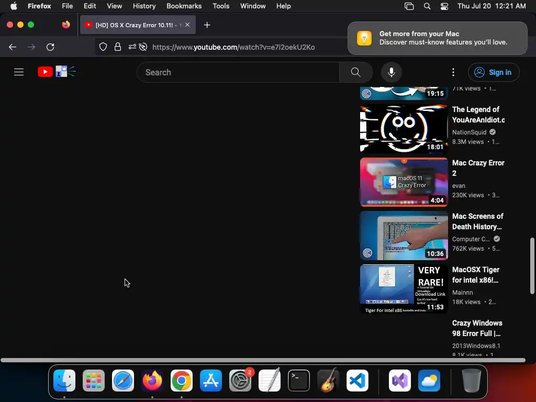Open Control Center in menu bar

(x=444, y=6)
